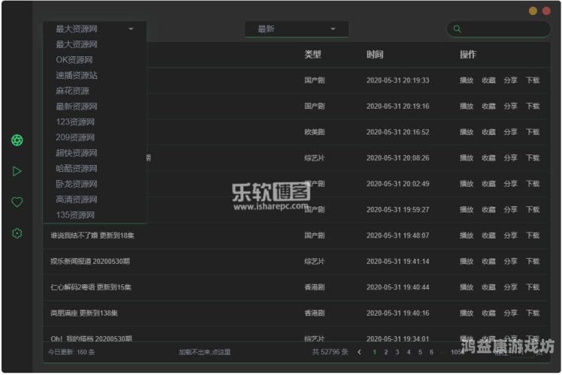
Task: Click the 加载不出来,点这里 link
Action: point(204,352)
